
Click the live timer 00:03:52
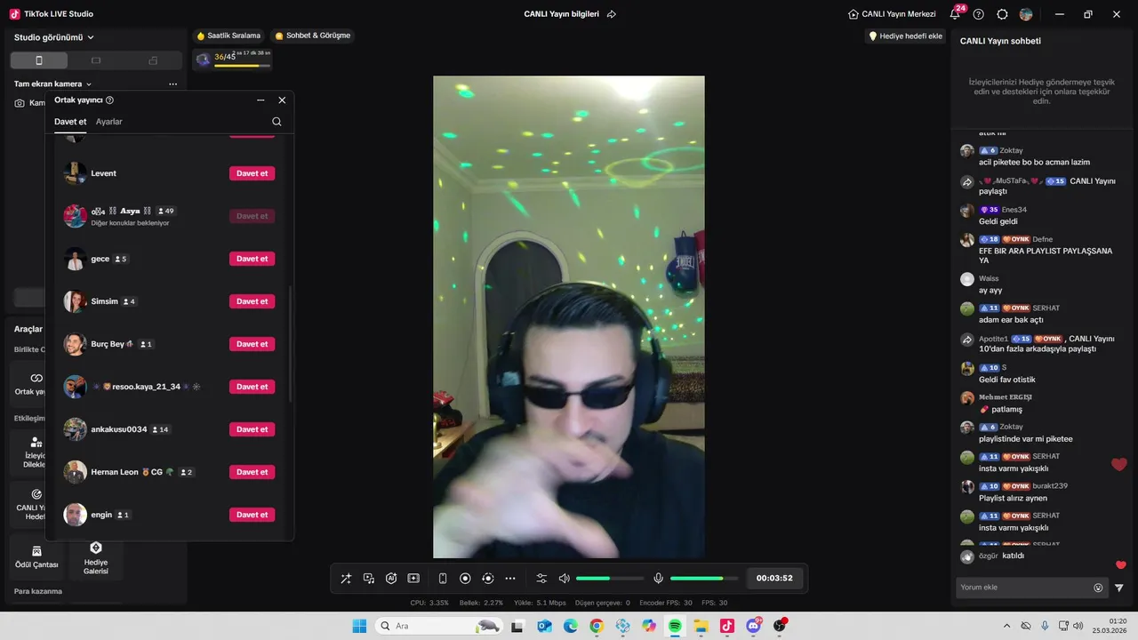[x=774, y=579]
